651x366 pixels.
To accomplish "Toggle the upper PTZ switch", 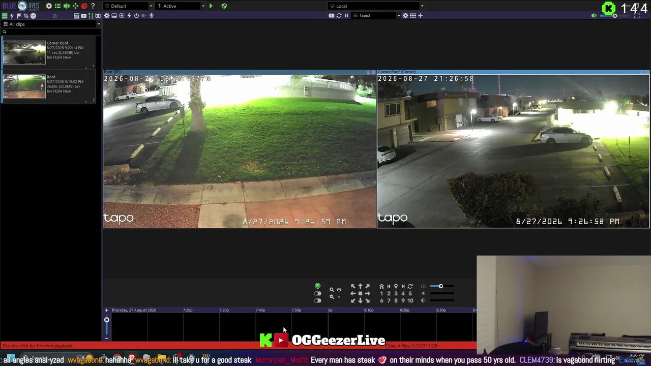I will coord(317,293).
